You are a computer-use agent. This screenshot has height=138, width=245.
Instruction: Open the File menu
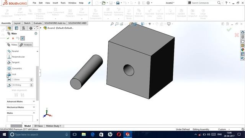click(x=34, y=3)
